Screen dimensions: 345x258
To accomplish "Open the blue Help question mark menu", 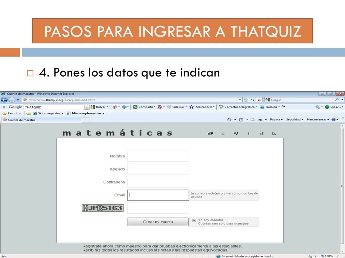I will (335, 120).
